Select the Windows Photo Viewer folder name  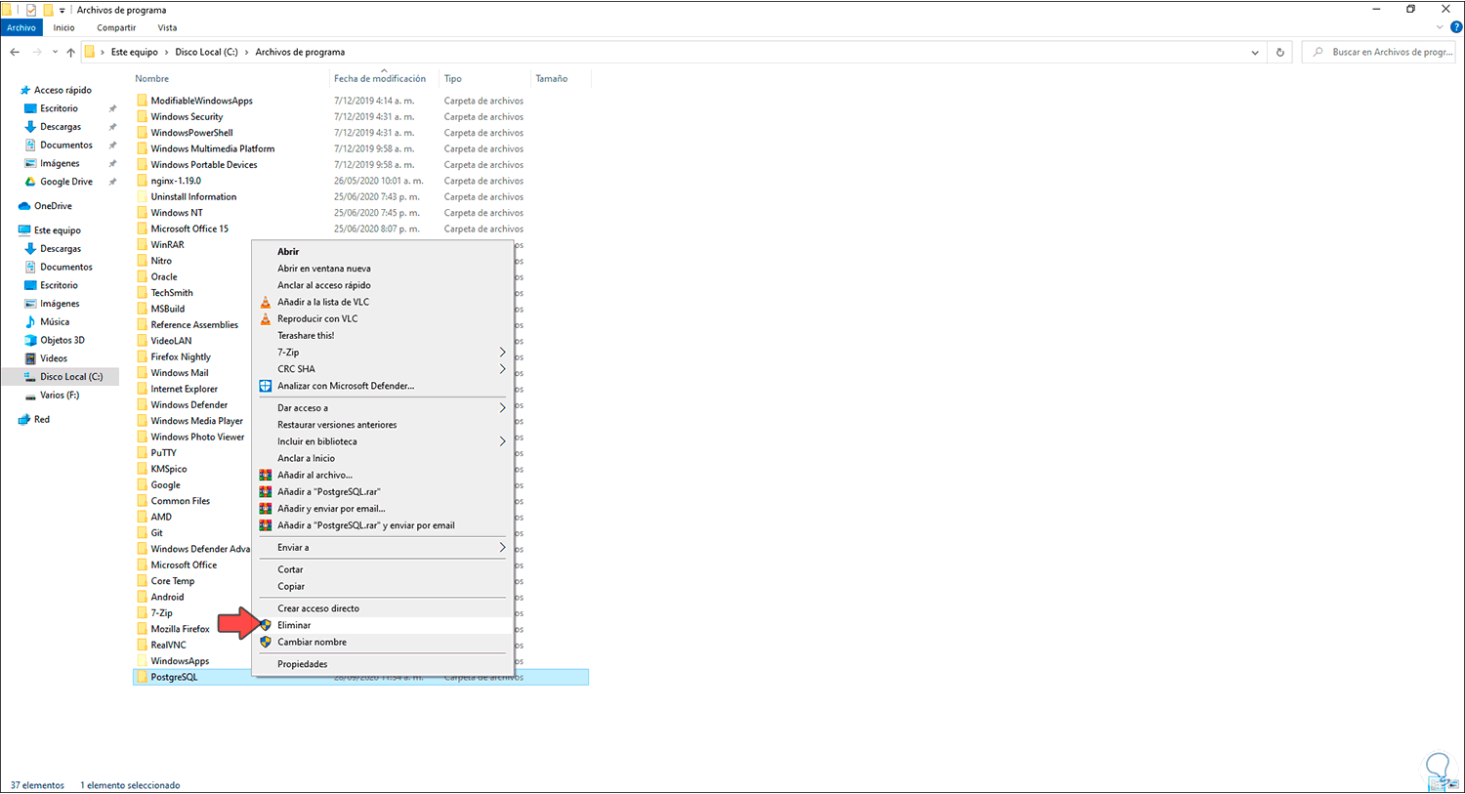(x=197, y=437)
